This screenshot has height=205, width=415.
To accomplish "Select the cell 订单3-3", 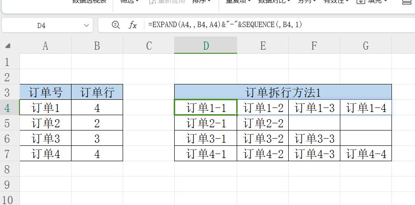I will [315, 138].
